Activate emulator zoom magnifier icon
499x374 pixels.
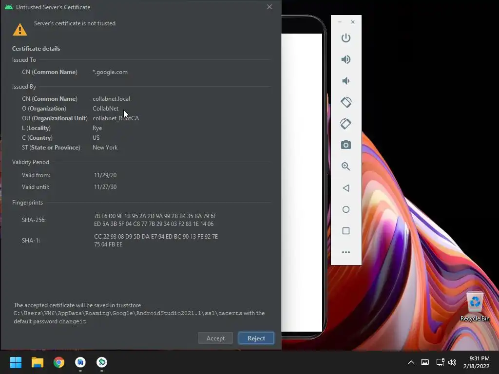click(346, 167)
